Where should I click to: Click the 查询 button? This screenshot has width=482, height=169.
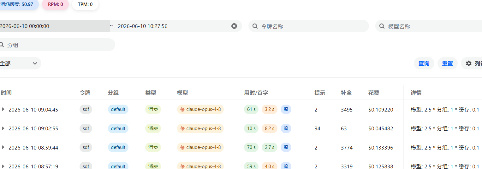tap(424, 63)
